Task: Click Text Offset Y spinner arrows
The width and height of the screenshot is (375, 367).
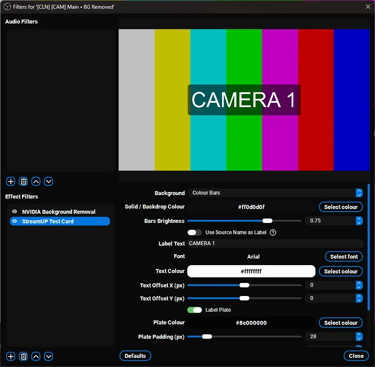Action: [x=359, y=298]
